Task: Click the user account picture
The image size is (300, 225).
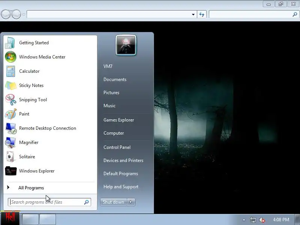Action: tap(126, 45)
